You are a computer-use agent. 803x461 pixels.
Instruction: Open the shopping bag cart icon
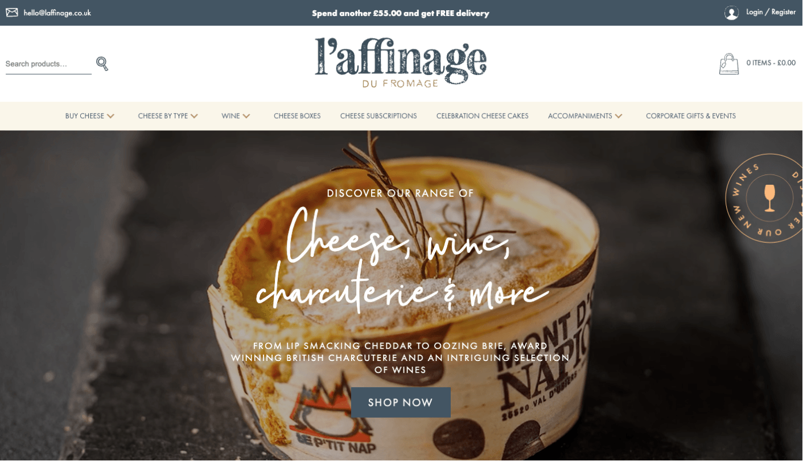point(729,64)
